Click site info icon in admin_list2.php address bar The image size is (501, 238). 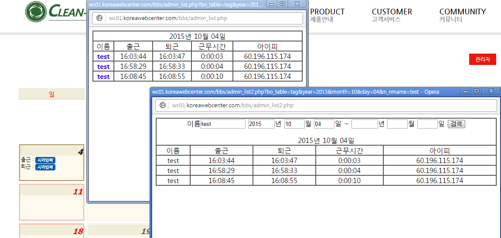(x=163, y=105)
